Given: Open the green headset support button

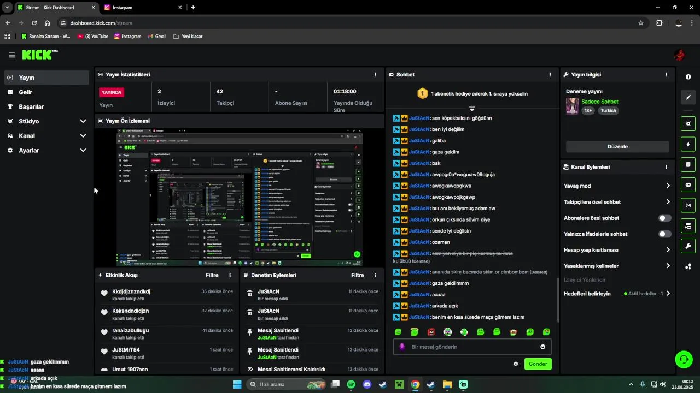Looking at the screenshot, I should click(684, 359).
